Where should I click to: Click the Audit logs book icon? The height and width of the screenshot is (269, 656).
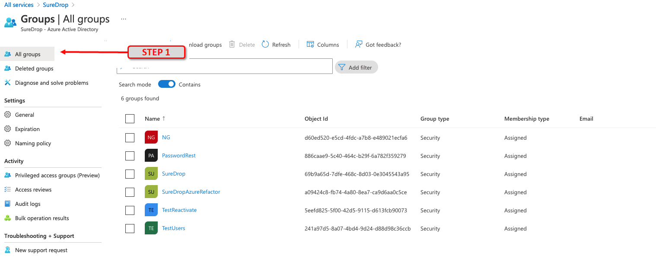pyautogui.click(x=7, y=204)
